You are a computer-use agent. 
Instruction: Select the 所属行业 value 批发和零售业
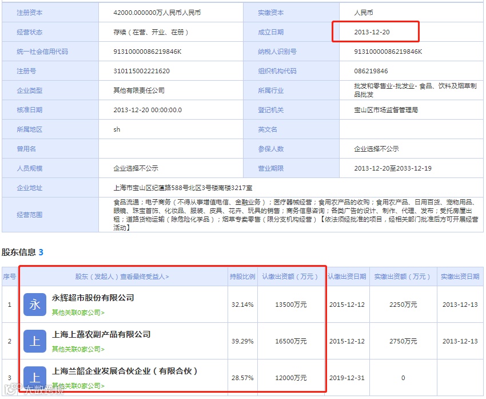[415, 90]
